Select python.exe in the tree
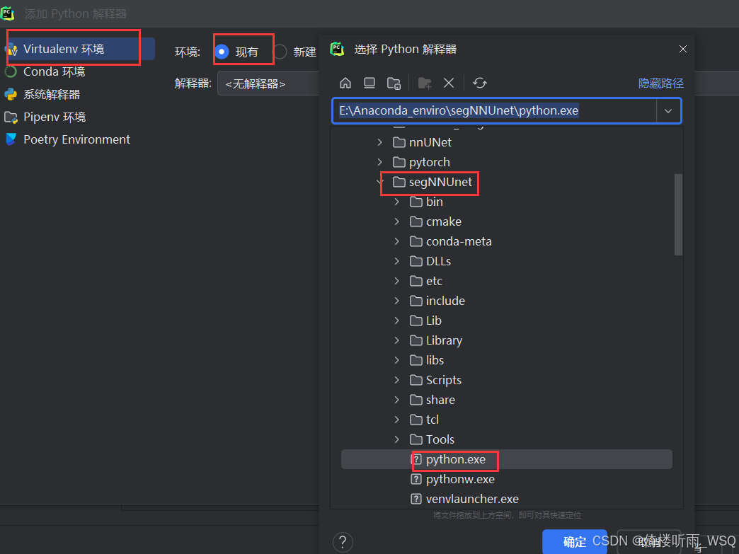739x554 pixels. tap(507, 459)
